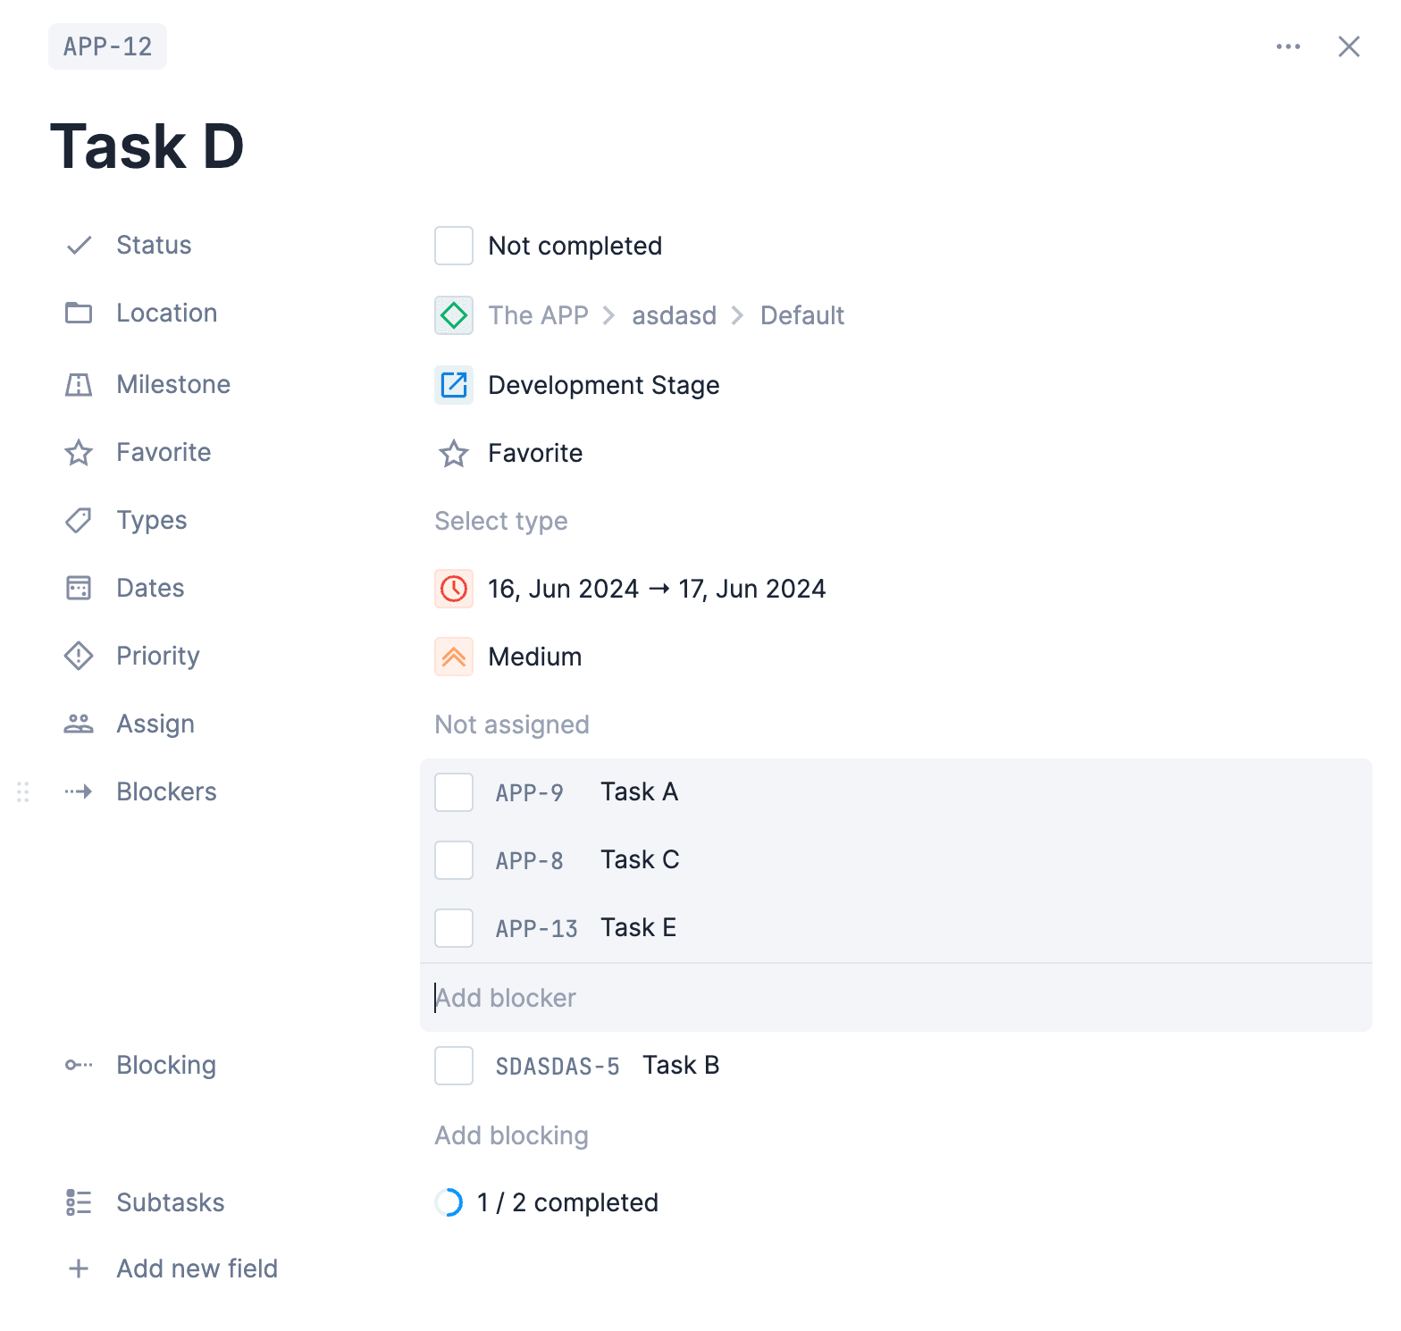Screen dimensions: 1401x1331
Task: Click the subtasks progress ring icon
Action: (x=449, y=1203)
